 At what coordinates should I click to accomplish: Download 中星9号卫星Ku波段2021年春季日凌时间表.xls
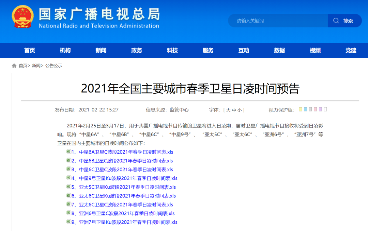tap(124, 178)
